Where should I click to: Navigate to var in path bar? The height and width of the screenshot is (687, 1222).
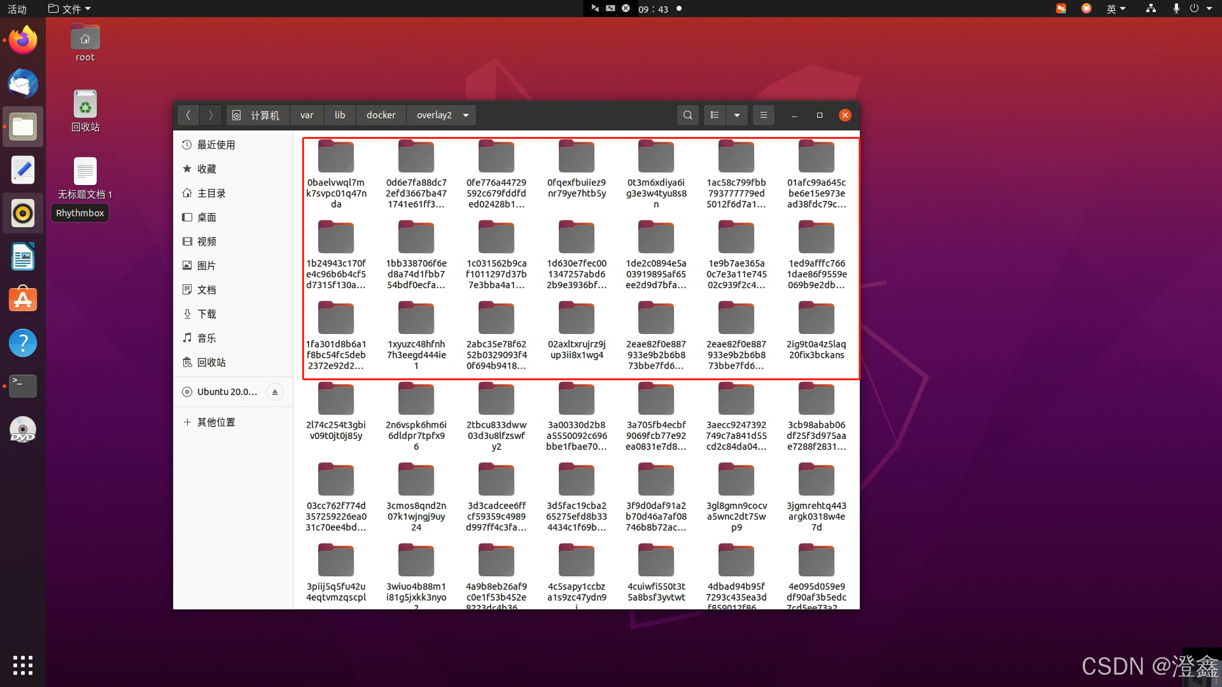pyautogui.click(x=306, y=115)
